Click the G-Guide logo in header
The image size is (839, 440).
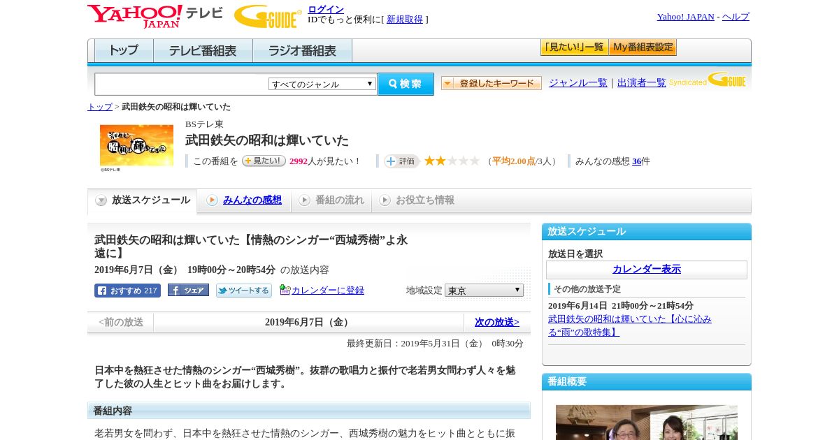(268, 16)
